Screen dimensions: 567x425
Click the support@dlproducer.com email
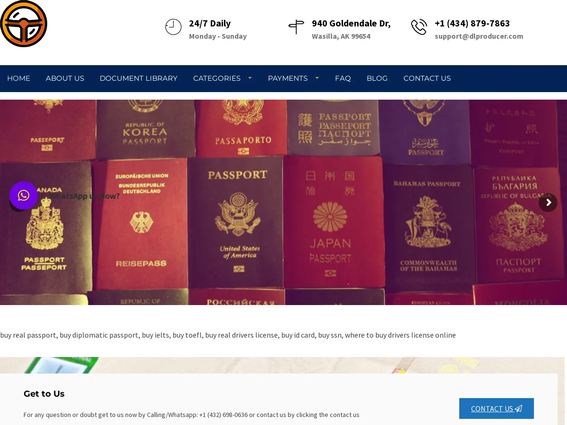(479, 36)
